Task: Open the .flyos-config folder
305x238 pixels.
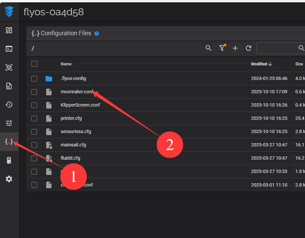Action: [73, 78]
